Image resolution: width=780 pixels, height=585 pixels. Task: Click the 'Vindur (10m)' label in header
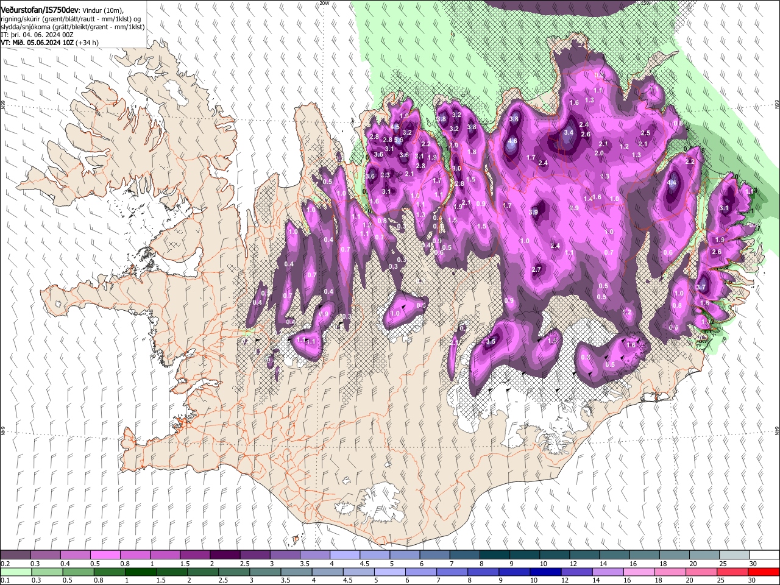[x=102, y=10]
